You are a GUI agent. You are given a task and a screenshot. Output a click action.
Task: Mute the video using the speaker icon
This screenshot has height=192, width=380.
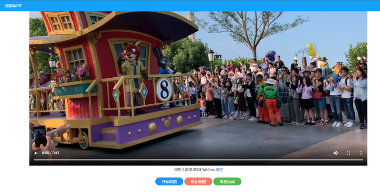[x=336, y=153]
